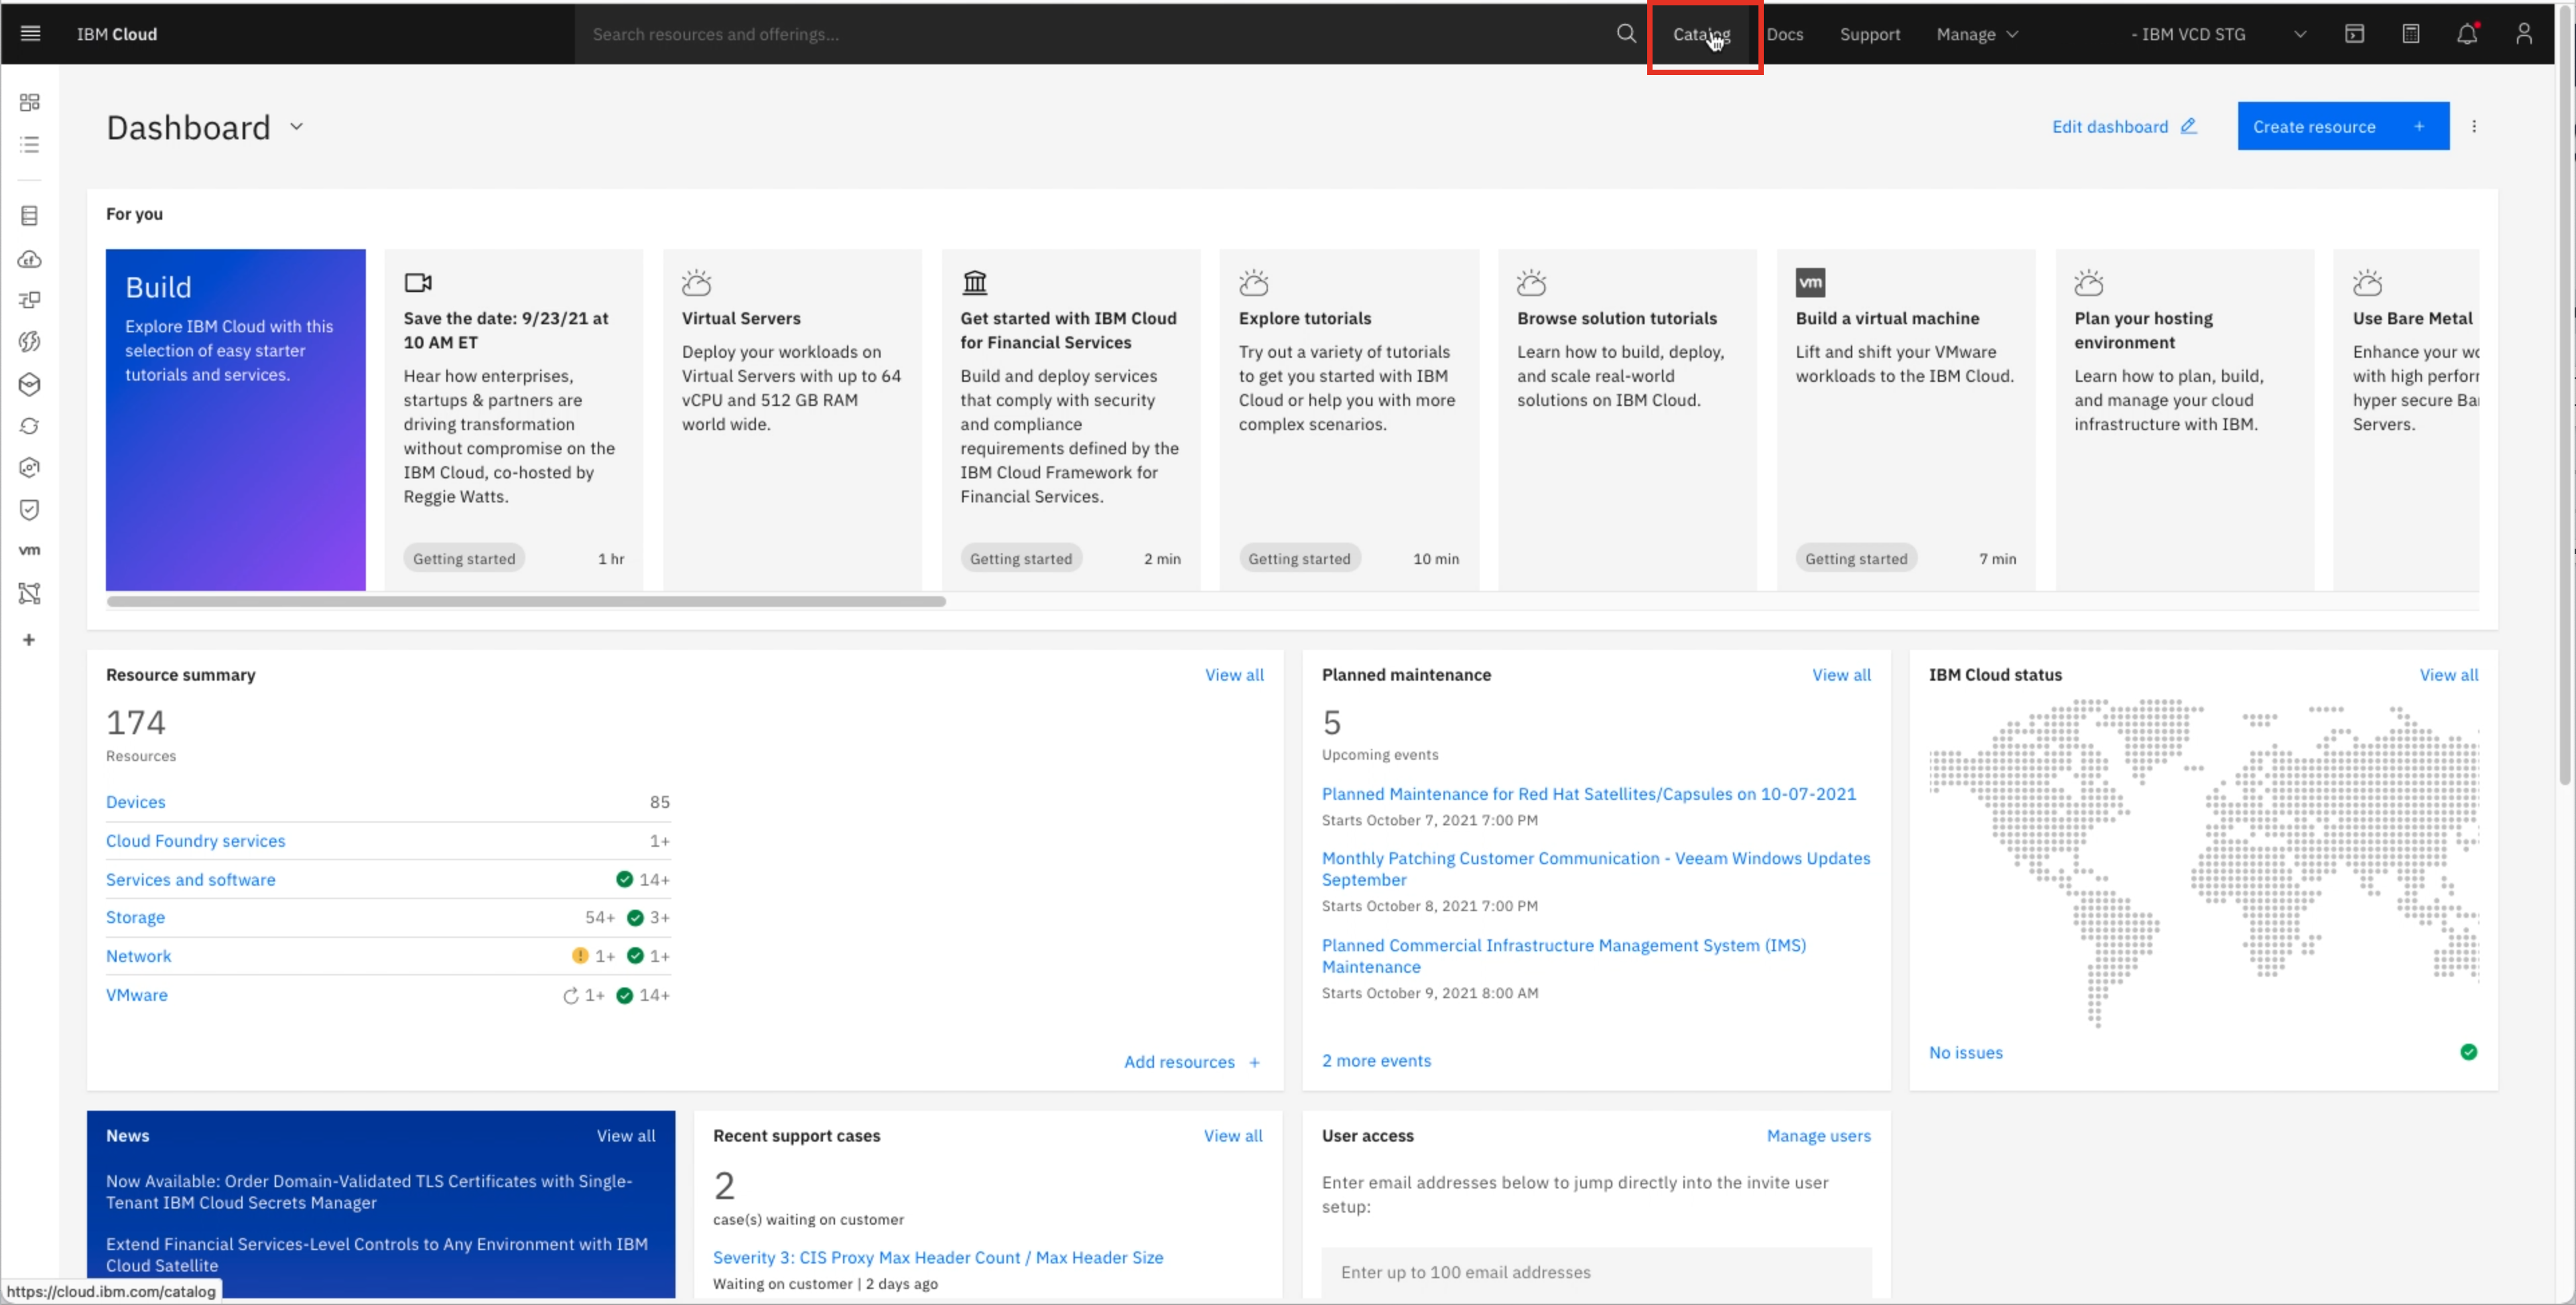Open the user profile avatar icon
The height and width of the screenshot is (1305, 2576).
2523,34
